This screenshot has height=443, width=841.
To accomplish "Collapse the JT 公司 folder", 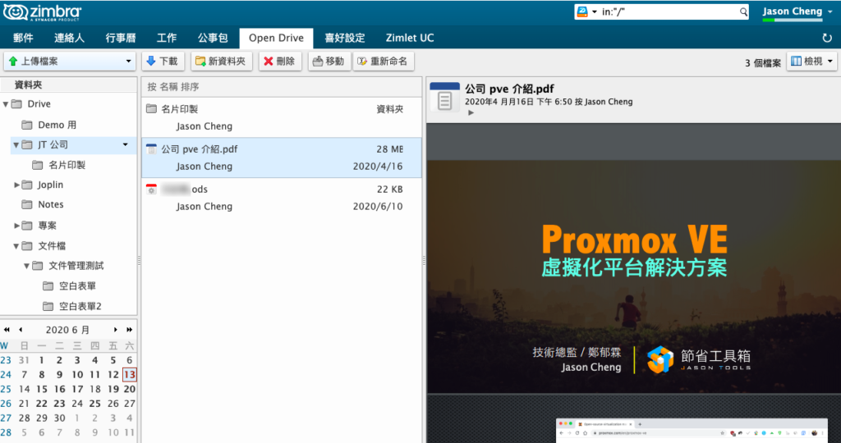I will (16, 144).
